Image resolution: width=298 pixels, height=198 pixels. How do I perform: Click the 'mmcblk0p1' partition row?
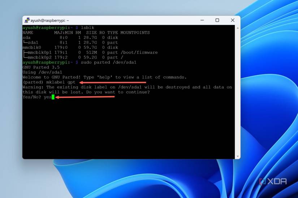(x=90, y=53)
